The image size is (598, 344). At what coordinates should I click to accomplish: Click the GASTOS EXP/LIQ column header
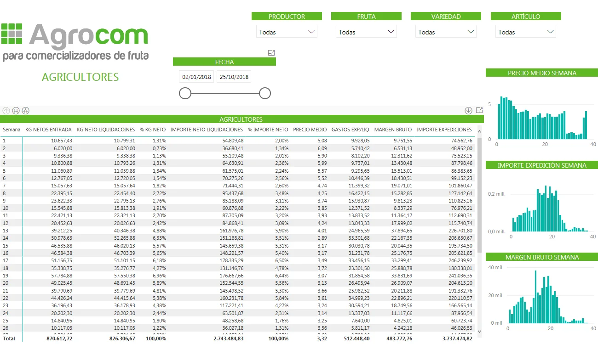pyautogui.click(x=351, y=130)
